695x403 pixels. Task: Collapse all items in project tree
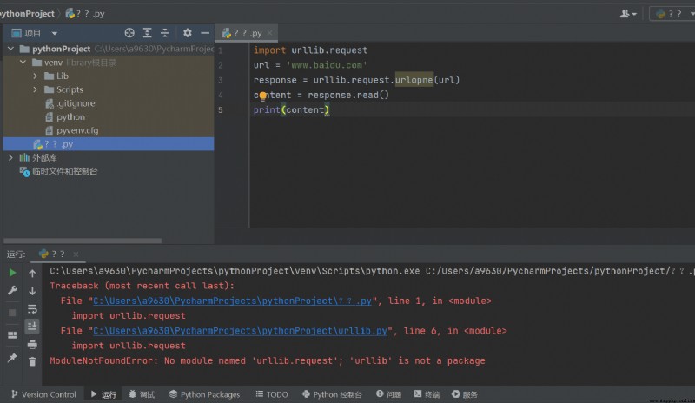click(165, 33)
